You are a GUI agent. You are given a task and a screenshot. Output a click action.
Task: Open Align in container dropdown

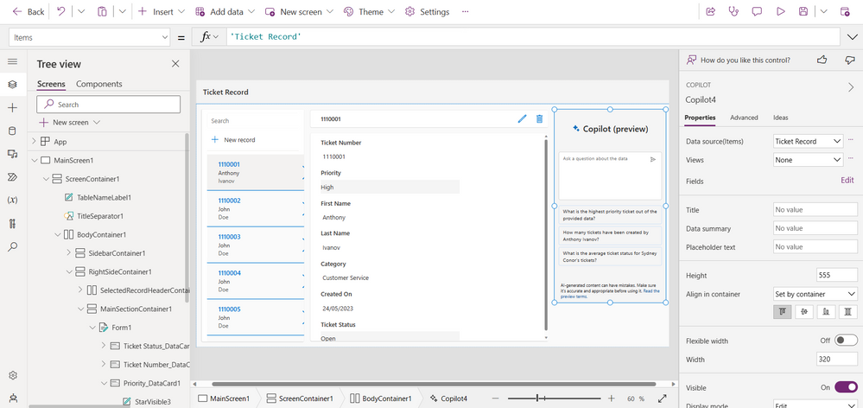(x=815, y=294)
